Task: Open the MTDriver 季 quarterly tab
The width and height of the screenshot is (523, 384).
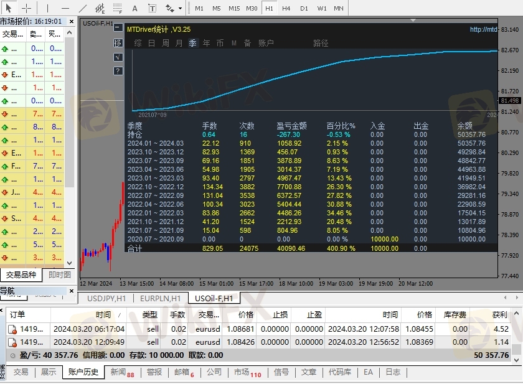Action: coord(193,43)
